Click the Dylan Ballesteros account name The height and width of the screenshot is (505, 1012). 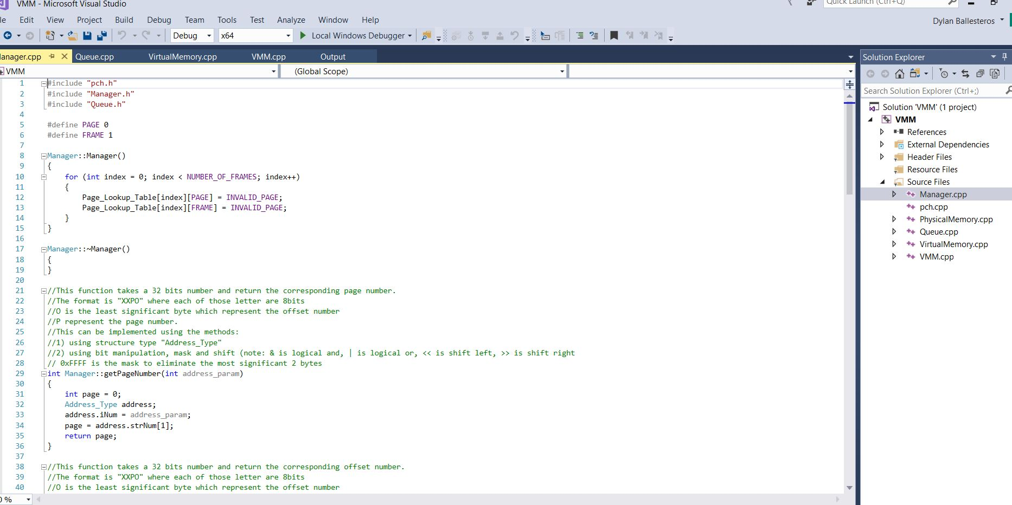coord(964,21)
